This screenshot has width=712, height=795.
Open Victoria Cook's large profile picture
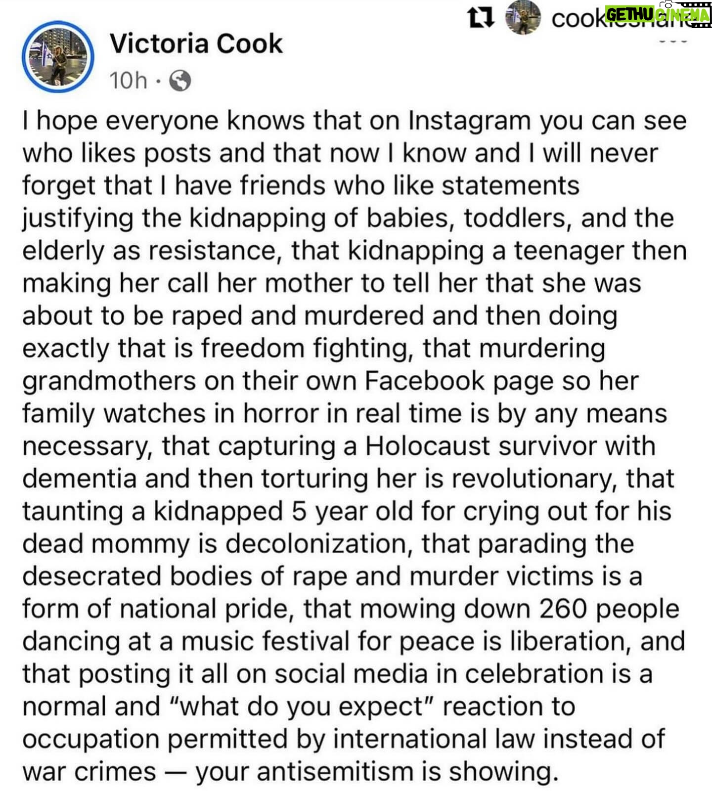point(58,57)
